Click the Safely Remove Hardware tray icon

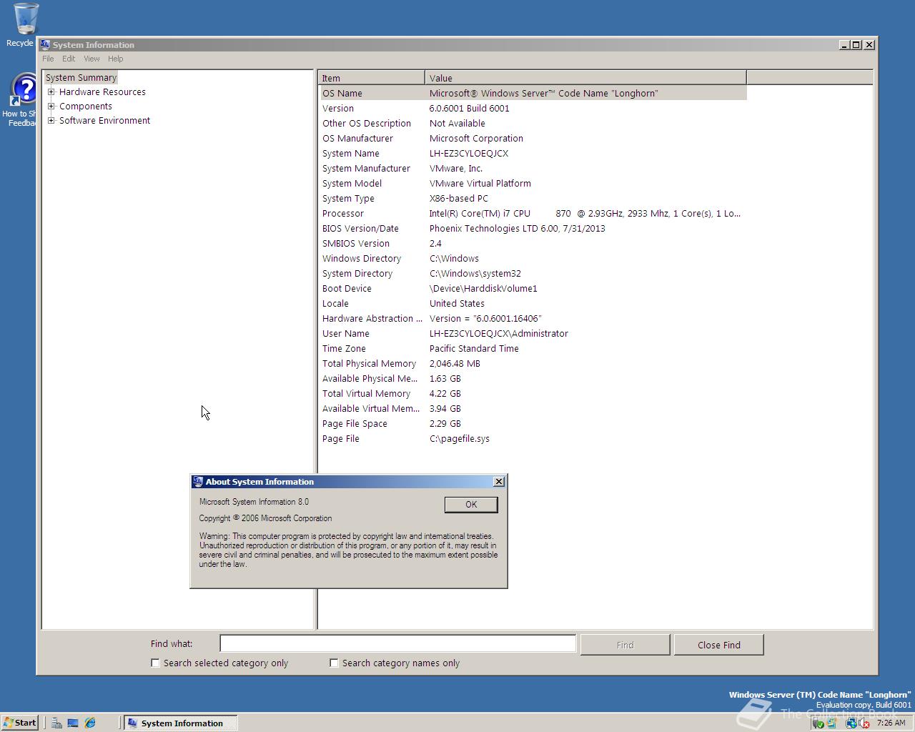[818, 723]
